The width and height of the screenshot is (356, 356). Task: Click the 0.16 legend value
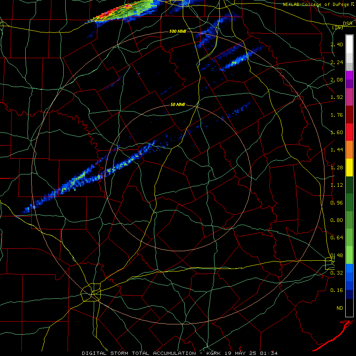(337, 290)
